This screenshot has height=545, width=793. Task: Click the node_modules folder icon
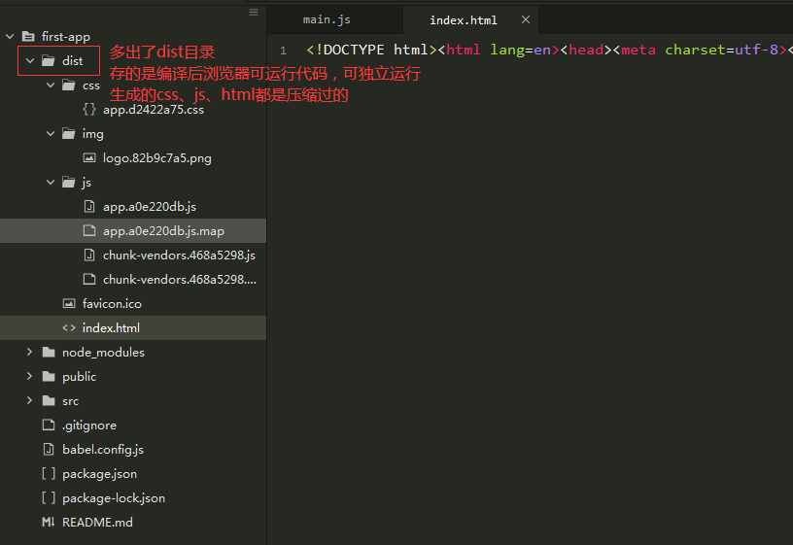point(49,352)
